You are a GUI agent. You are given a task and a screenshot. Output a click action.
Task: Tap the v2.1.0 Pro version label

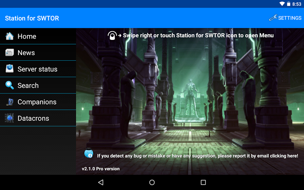[x=101, y=169]
